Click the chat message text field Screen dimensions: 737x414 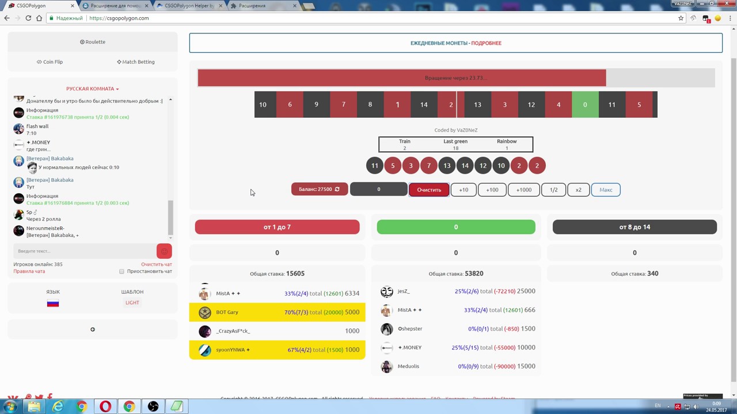pos(85,251)
